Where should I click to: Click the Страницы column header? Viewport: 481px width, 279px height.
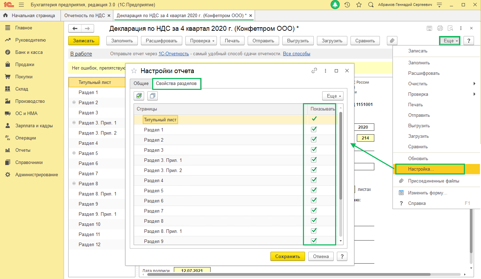220,109
